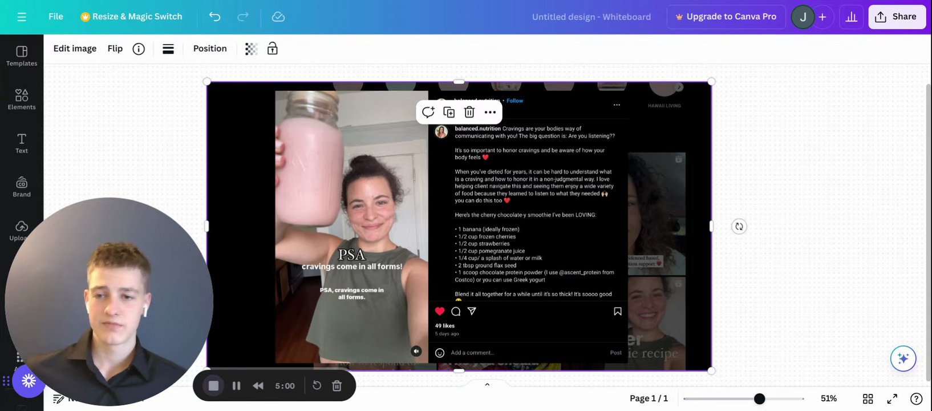Open more options three-dot menu on image
Image resolution: width=932 pixels, height=411 pixels.
click(490, 112)
